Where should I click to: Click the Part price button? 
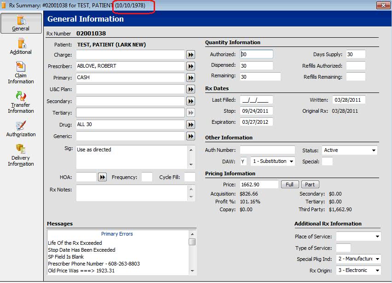click(x=310, y=185)
